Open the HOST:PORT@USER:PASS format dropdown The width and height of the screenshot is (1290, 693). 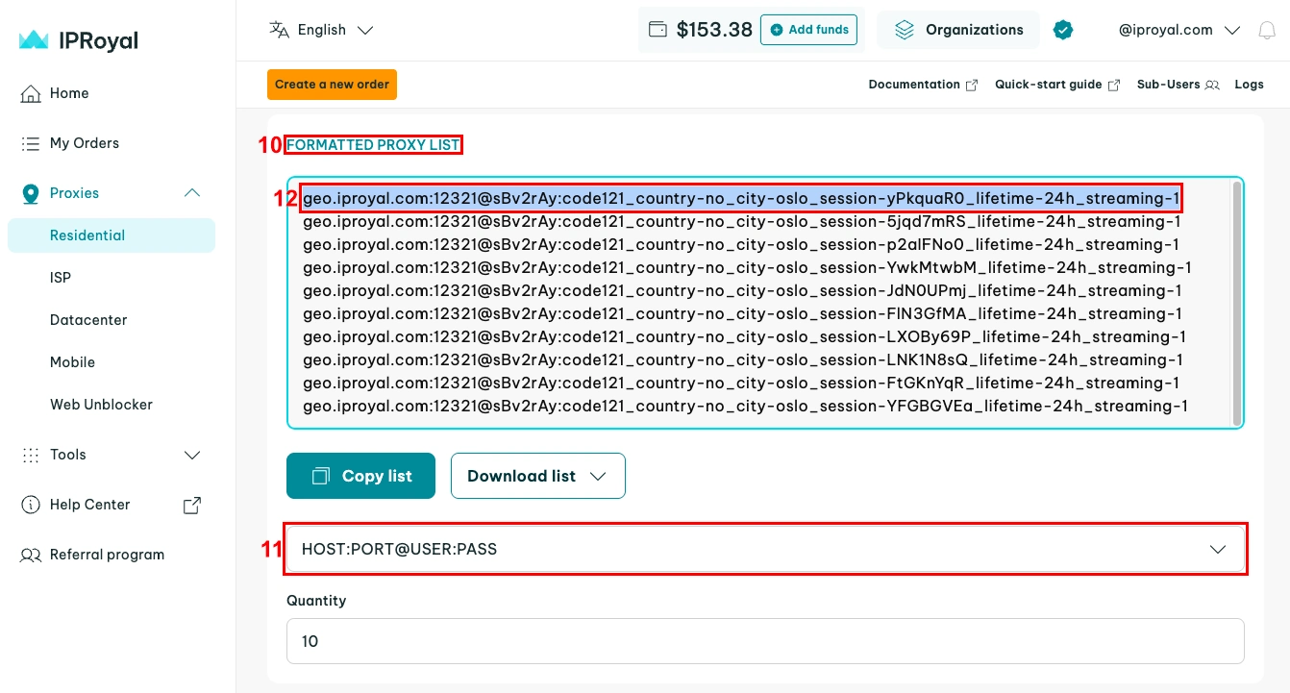click(x=765, y=549)
